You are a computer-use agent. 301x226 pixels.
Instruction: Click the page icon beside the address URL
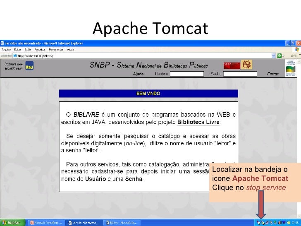(15, 56)
